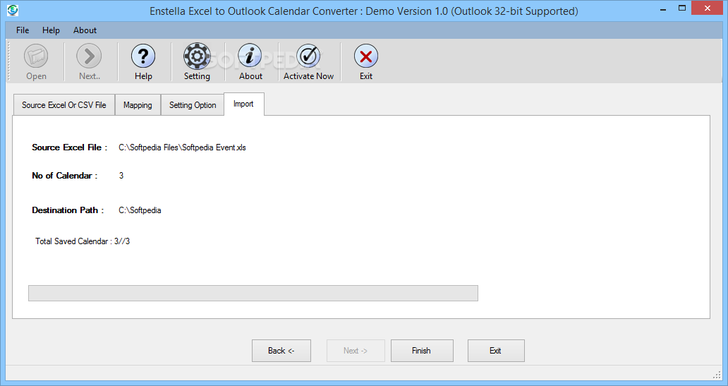Click the window resize grip in status bar
The height and width of the screenshot is (386, 728).
pyautogui.click(x=717, y=375)
